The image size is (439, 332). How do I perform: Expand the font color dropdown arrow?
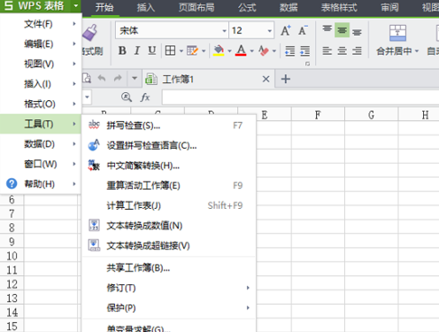[251, 51]
